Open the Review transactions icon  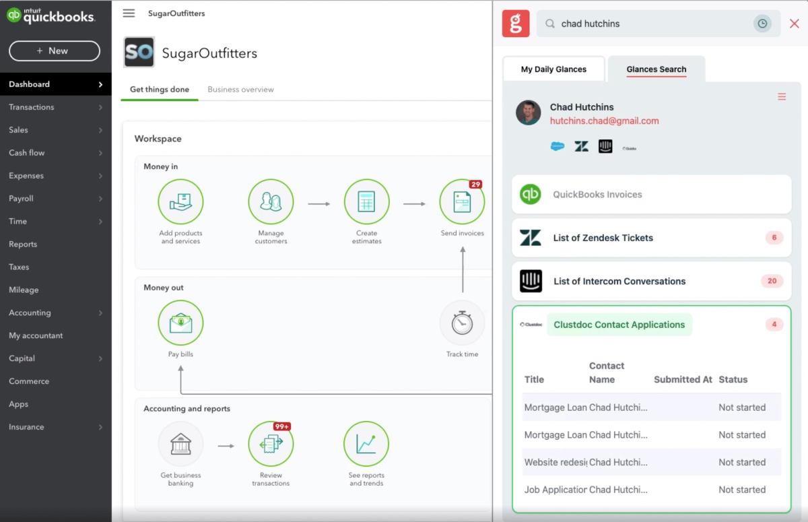point(271,444)
